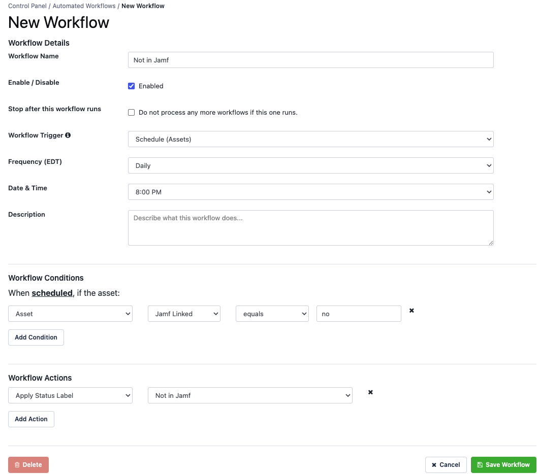Check Do not process more workflows box
Viewport: 538px width, 474px height.
coord(132,113)
